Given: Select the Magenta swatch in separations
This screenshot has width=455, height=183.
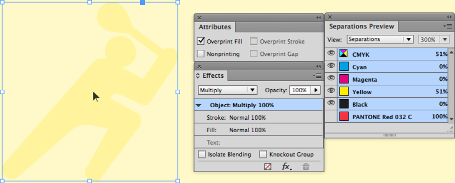Looking at the screenshot, I should point(344,79).
